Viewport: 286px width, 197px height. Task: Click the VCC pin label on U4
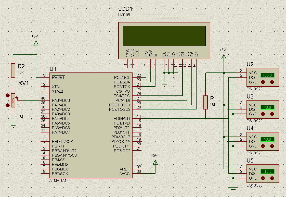tap(253, 137)
